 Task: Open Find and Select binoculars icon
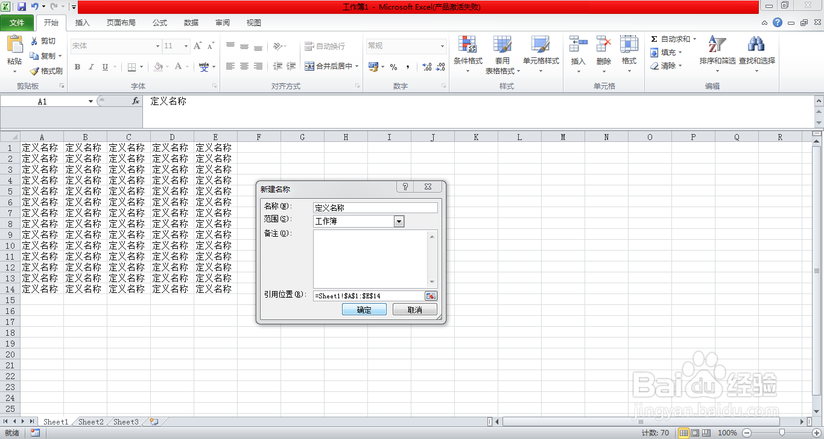756,45
